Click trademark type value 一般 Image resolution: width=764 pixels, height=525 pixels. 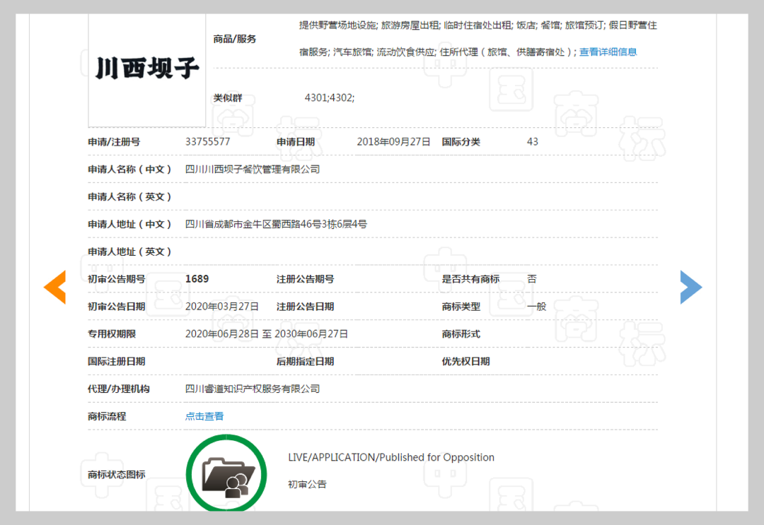pyautogui.click(x=536, y=307)
